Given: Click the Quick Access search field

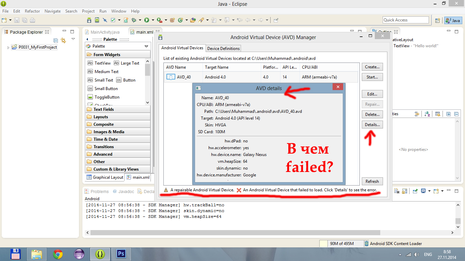Looking at the screenshot, I should (405, 20).
